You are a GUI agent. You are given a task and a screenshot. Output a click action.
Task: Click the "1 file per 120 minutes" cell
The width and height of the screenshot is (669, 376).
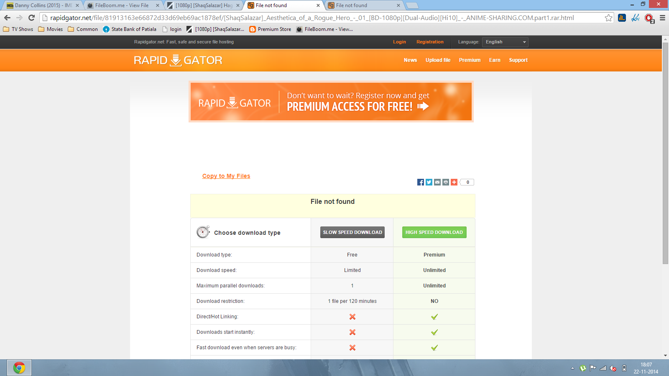tap(352, 301)
